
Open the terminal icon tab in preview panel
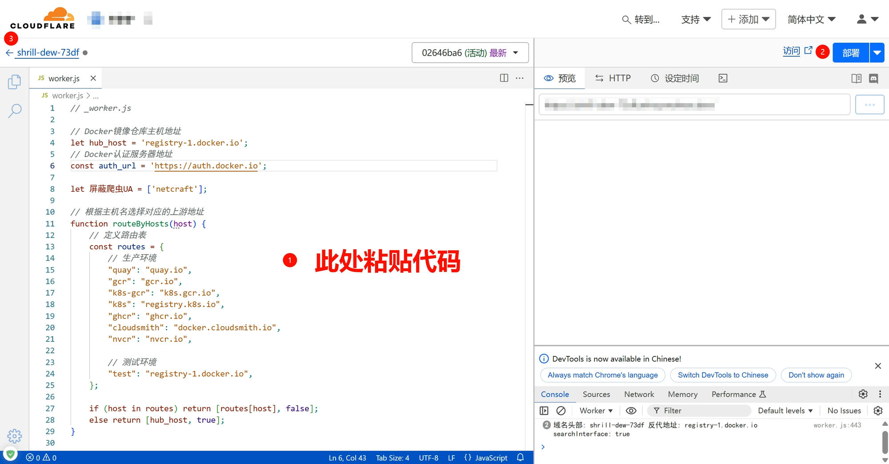coord(723,78)
